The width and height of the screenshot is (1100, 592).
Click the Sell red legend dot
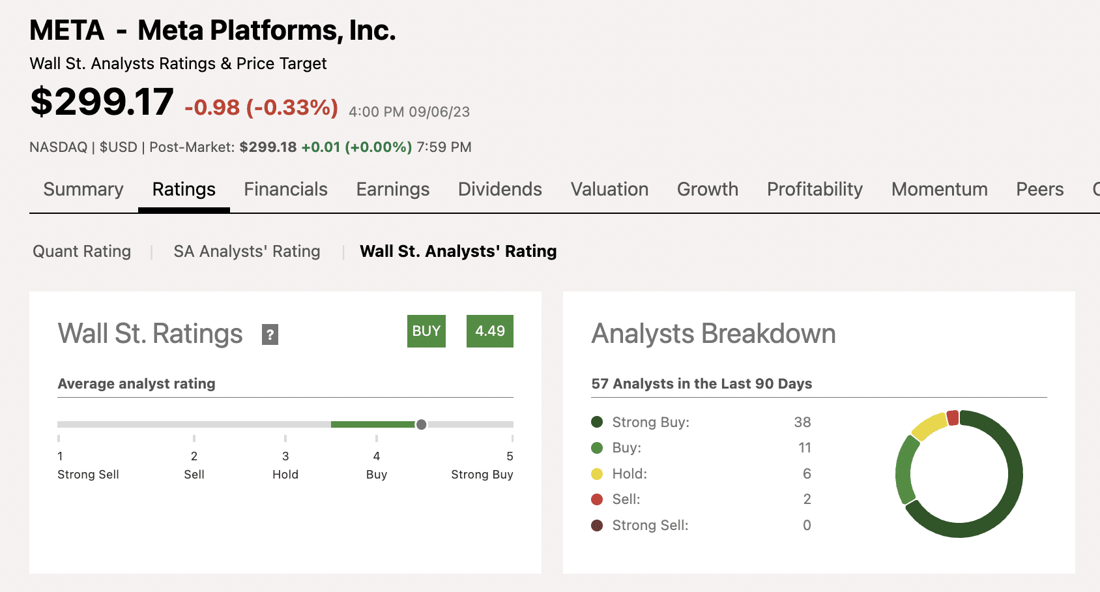pyautogui.click(x=597, y=499)
